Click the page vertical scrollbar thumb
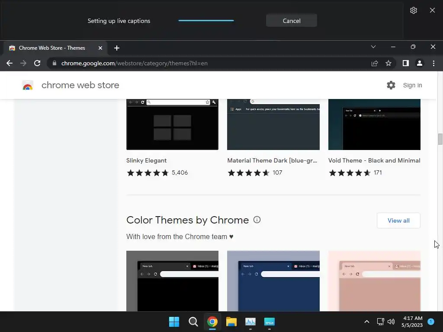 (x=440, y=139)
